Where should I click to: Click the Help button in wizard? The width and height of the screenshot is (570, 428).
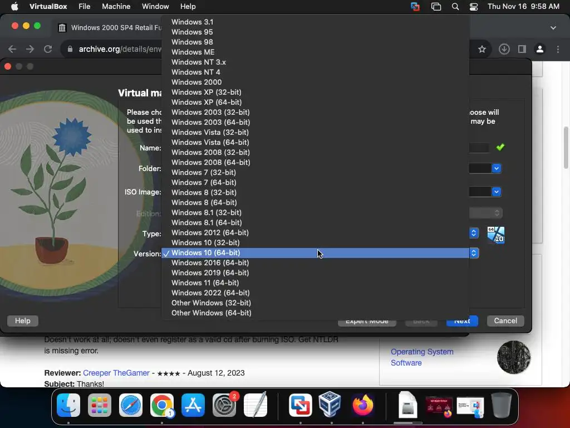click(22, 320)
